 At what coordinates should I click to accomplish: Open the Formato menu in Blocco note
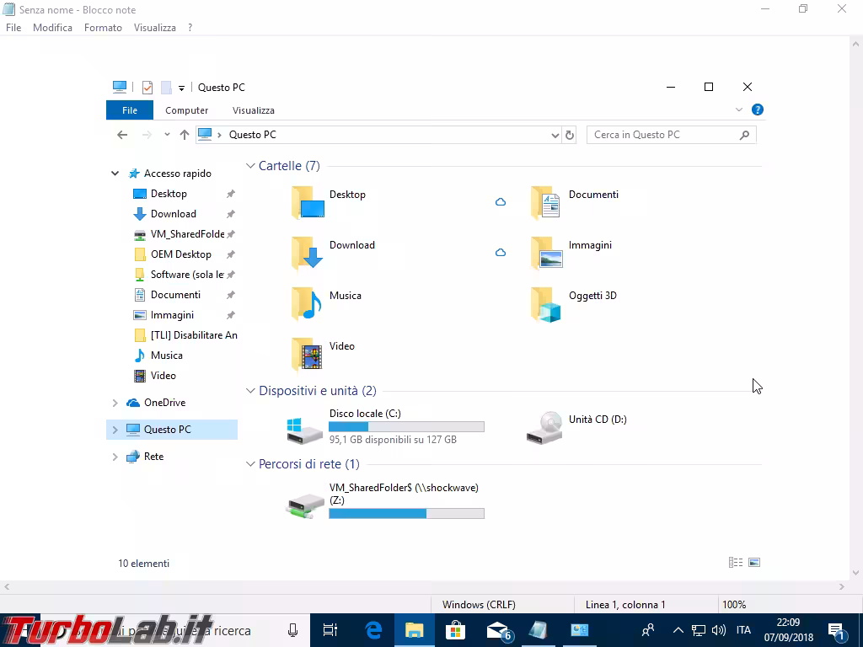pyautogui.click(x=103, y=28)
